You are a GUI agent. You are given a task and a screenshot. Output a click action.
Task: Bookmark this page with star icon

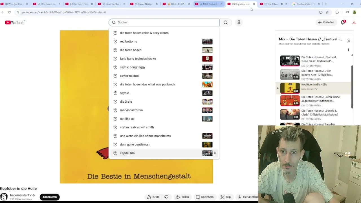click(x=327, y=12)
